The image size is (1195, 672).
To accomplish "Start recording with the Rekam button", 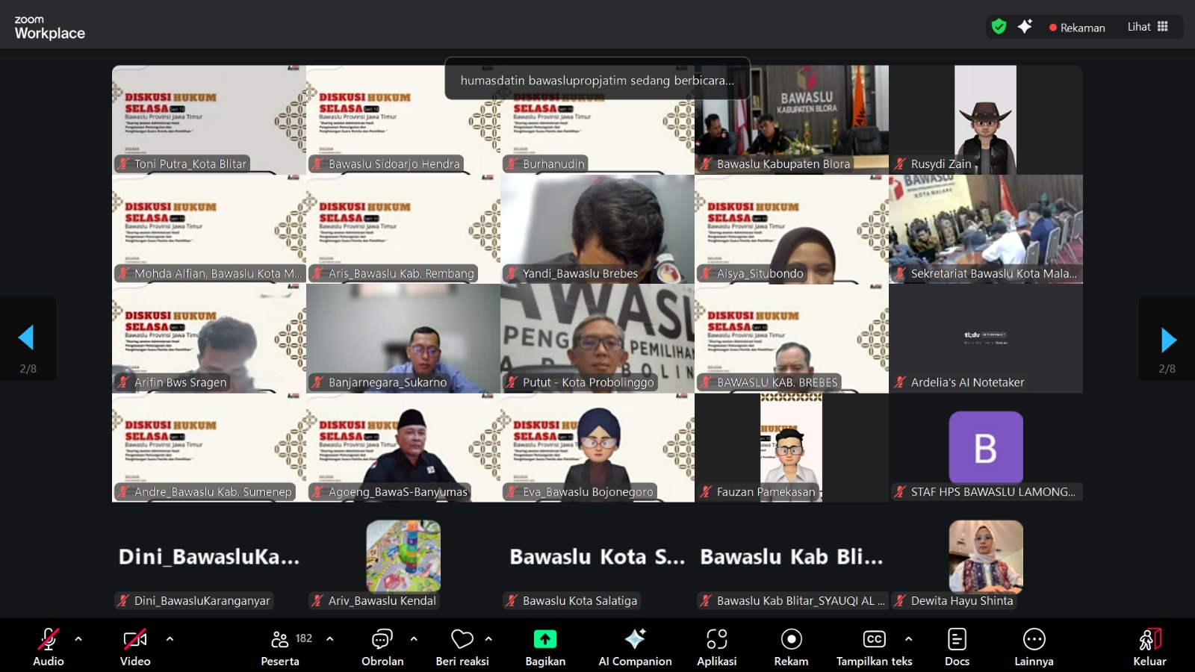I will [790, 646].
